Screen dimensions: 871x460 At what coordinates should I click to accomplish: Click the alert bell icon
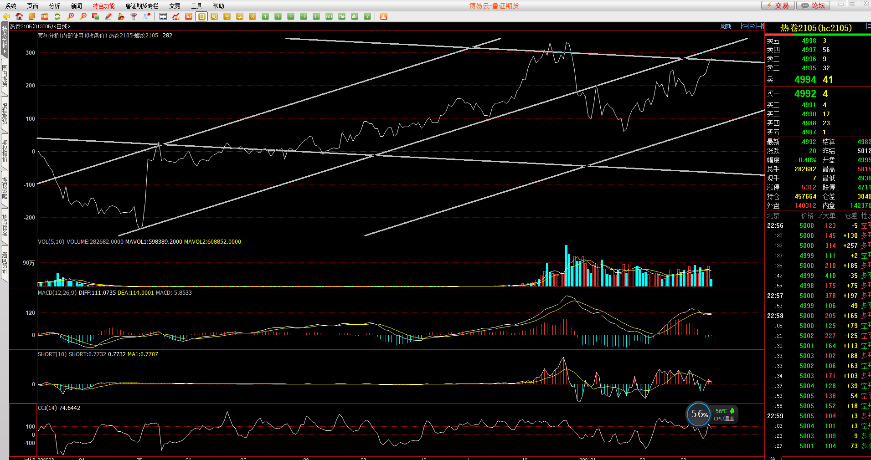coord(121,16)
